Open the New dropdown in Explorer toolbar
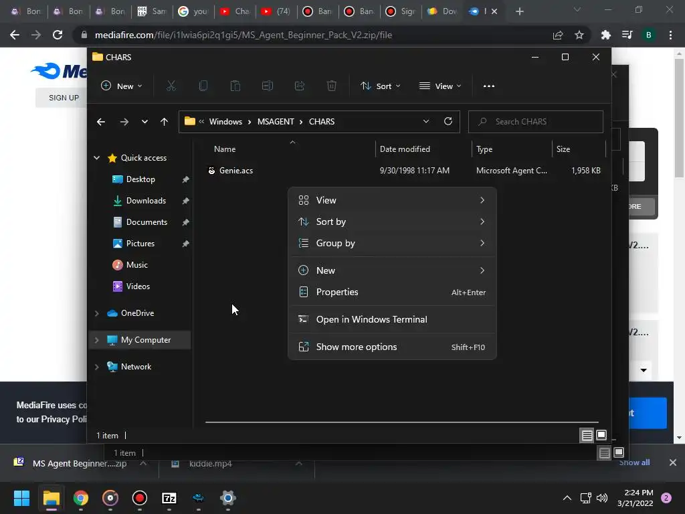 (x=122, y=86)
